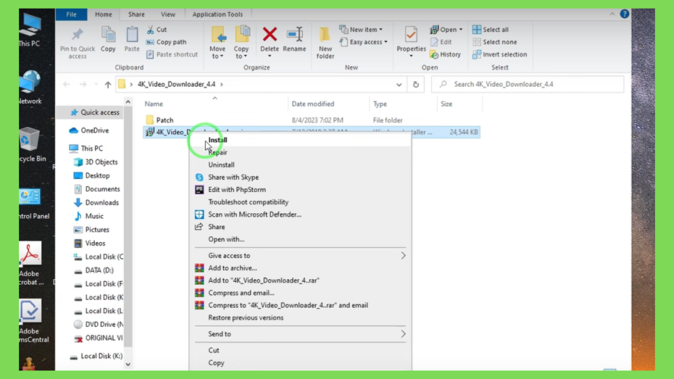Open Quick access in navigation pane

[x=95, y=113]
